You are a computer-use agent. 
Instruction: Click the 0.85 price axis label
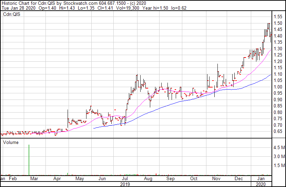click(x=278, y=106)
